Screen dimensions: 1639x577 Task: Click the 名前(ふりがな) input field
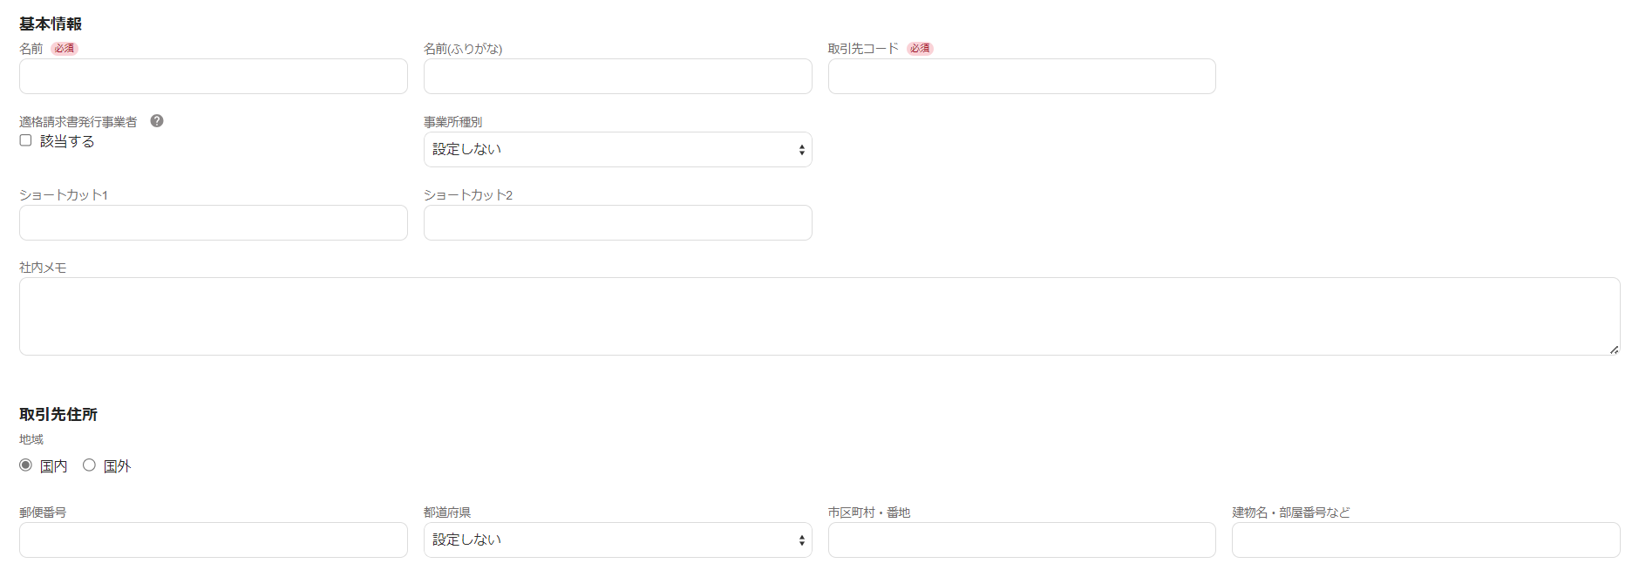coord(617,76)
